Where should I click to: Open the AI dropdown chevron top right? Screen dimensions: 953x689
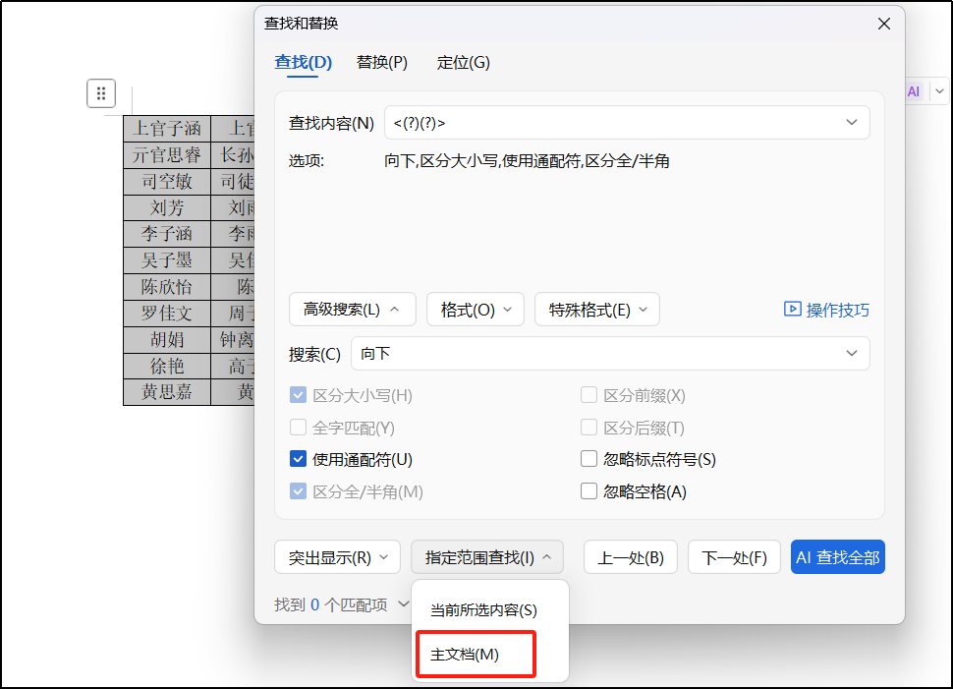939,90
